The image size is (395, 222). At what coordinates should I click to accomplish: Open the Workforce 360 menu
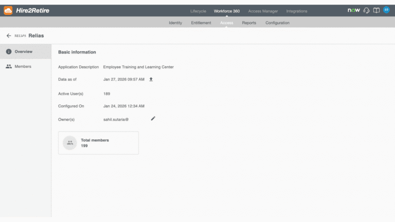(x=227, y=11)
